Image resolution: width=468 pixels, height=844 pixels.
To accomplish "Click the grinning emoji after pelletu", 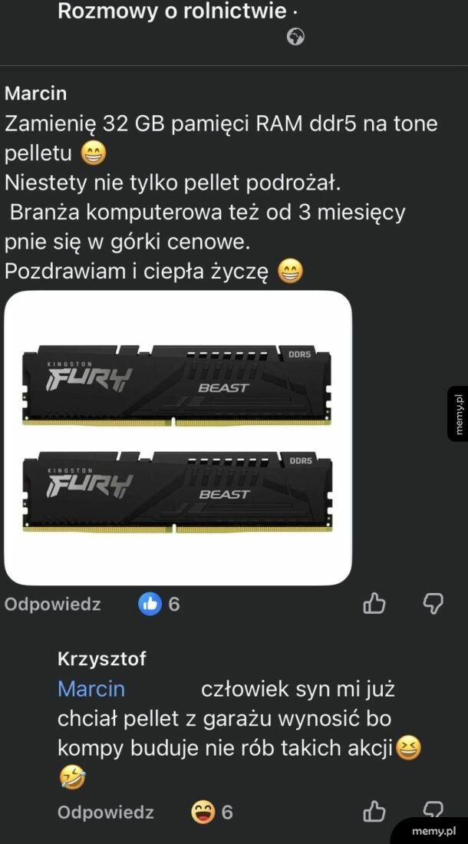I will click(x=94, y=153).
